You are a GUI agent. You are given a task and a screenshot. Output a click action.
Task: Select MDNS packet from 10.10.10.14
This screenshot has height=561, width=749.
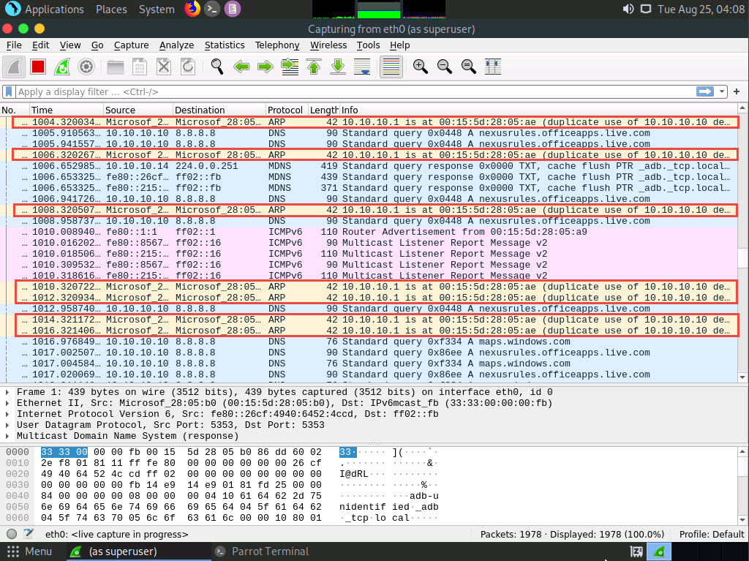coord(369,166)
